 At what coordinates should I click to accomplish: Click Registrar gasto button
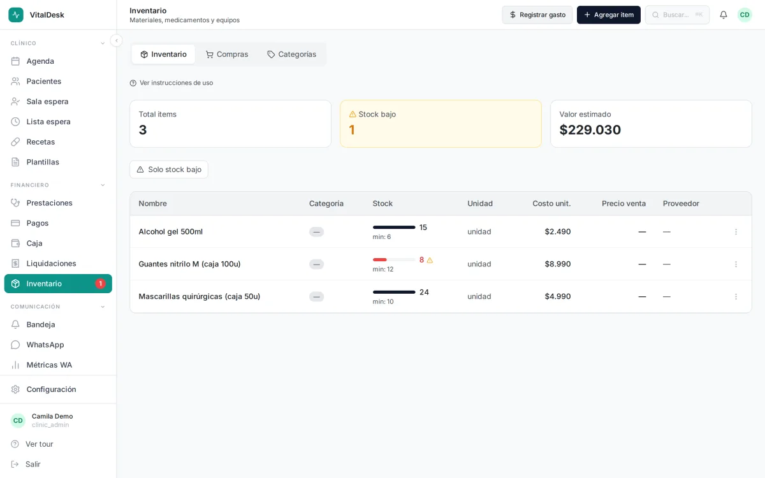click(x=537, y=15)
